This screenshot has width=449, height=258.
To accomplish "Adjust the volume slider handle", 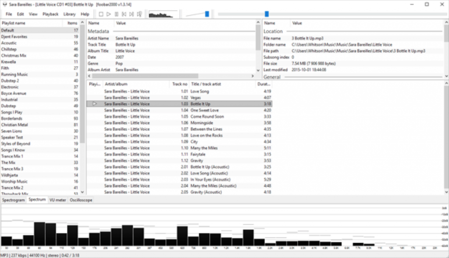I will pyautogui.click(x=207, y=14).
